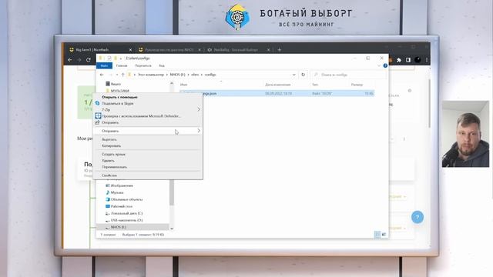493x277 pixels.
Task: Click NHOS (E:) in breadcrumb path
Action: click(177, 75)
